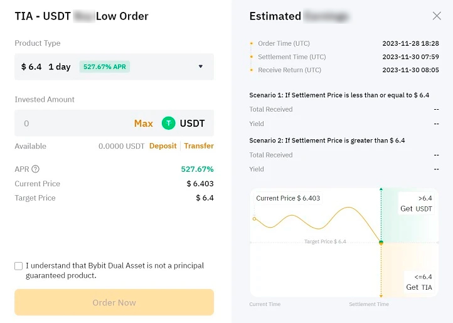
Task: Select the $ 6.4 1 day product
Action: point(46,66)
